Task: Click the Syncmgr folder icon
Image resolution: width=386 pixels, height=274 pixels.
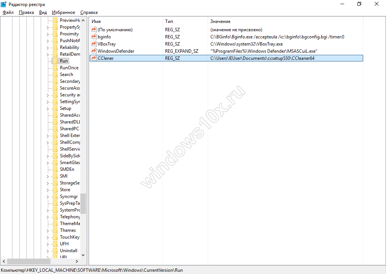Action: click(55, 196)
